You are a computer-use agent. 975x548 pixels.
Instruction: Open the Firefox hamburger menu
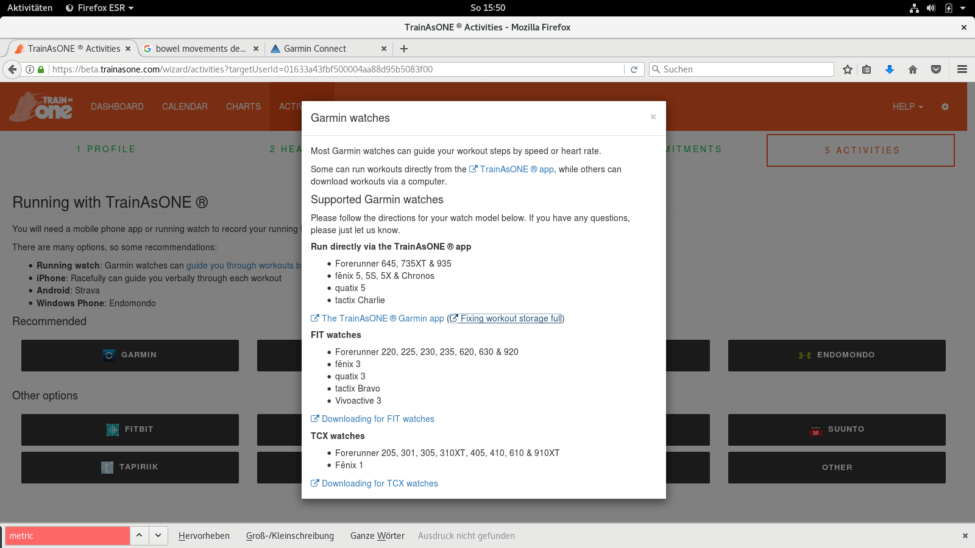coord(962,69)
